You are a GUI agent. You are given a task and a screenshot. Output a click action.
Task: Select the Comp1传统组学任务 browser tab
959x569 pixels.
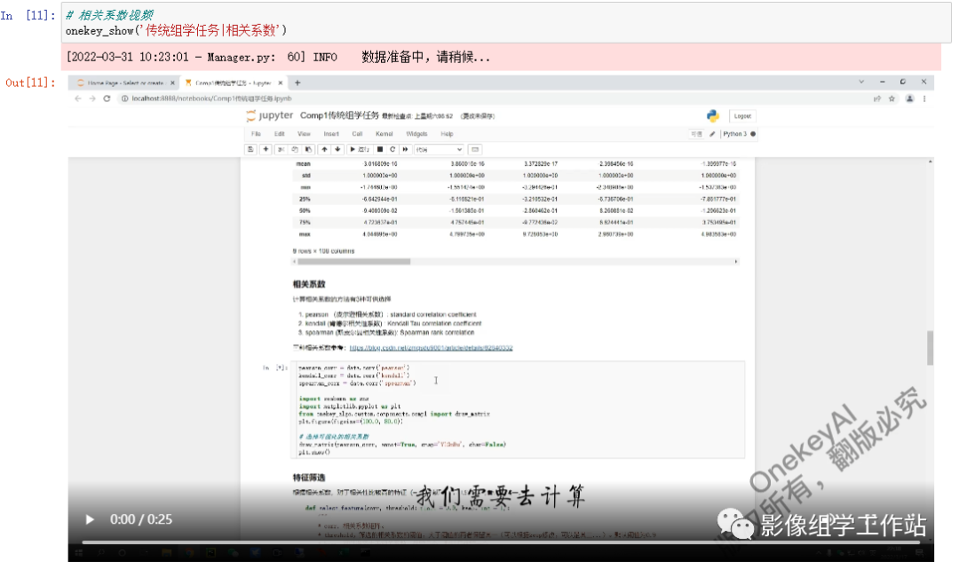[233, 83]
